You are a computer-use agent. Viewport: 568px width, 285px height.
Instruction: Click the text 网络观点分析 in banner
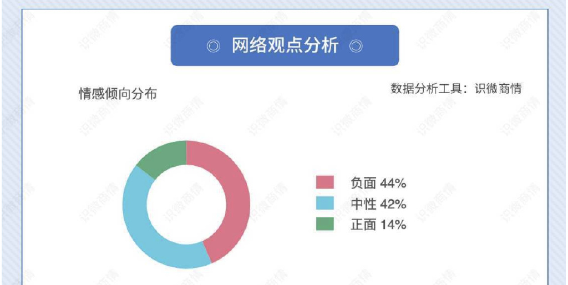(285, 47)
